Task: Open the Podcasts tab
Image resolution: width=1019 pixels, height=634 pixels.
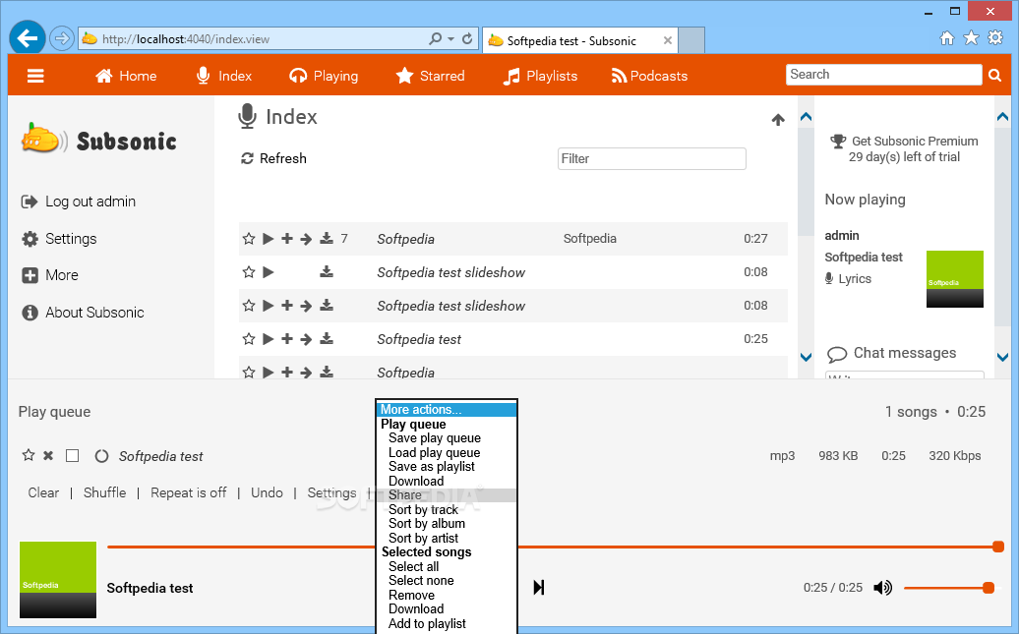Action: [649, 76]
